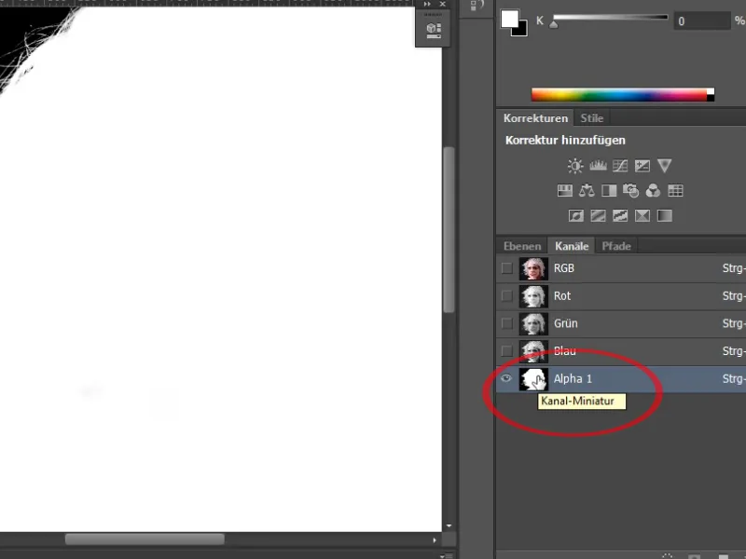Click the vertical scrollbar down arrow

point(449,525)
